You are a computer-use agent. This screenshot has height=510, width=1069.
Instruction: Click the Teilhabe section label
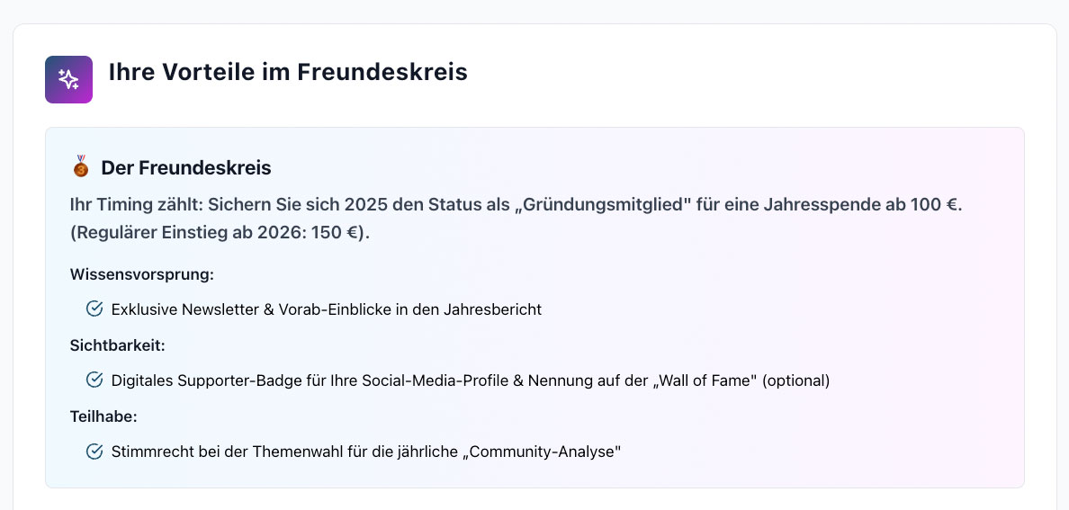click(103, 416)
